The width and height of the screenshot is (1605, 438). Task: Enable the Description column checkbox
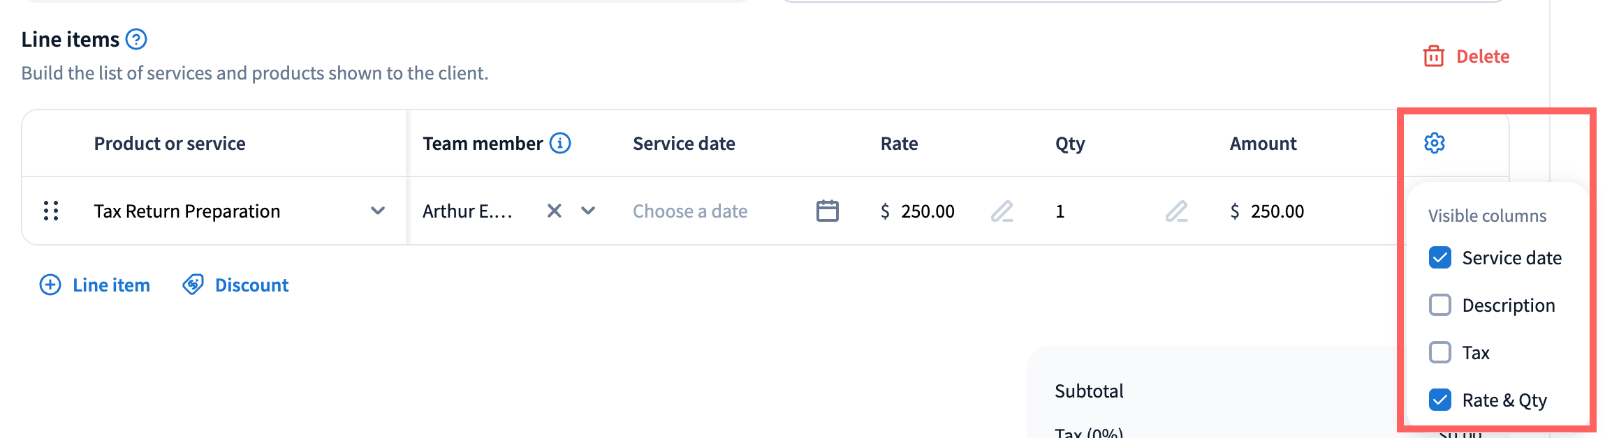[x=1439, y=305]
